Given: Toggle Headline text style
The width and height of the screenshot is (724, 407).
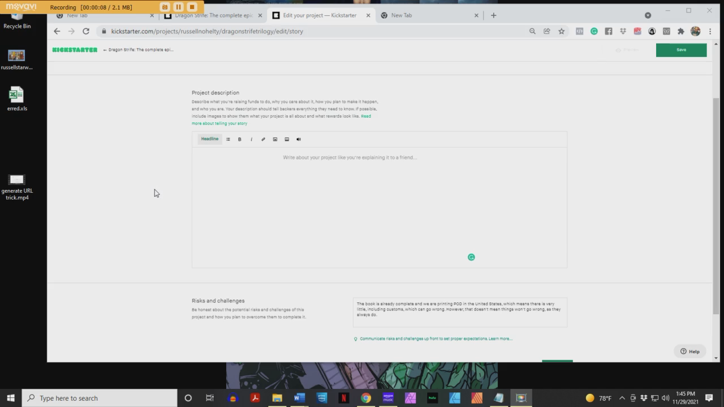Looking at the screenshot, I should (x=209, y=139).
